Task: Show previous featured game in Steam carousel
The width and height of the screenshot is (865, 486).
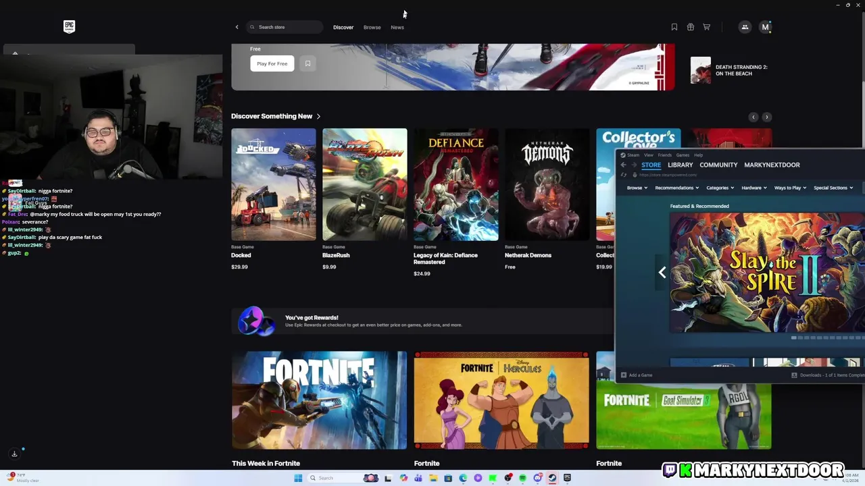Action: pos(662,273)
